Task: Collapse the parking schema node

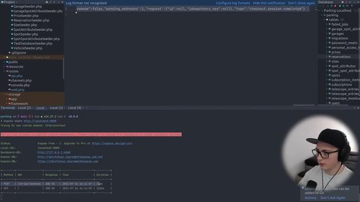Action: (322, 15)
